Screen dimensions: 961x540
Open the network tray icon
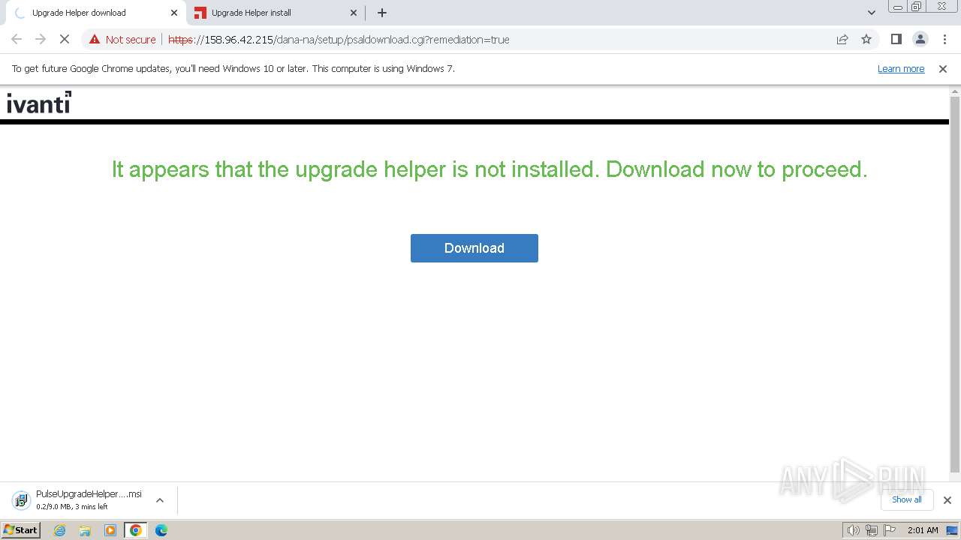point(871,530)
